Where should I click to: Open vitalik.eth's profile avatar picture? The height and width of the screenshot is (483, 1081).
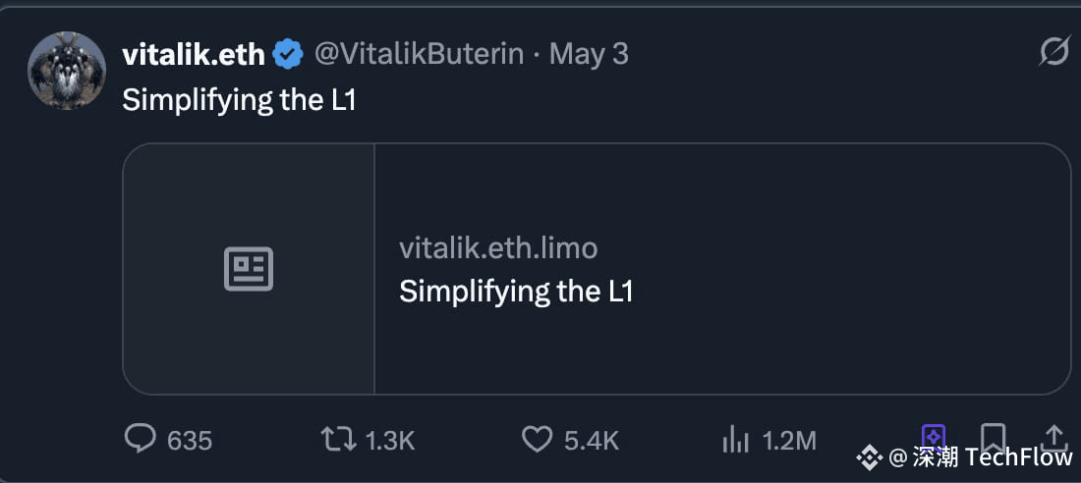point(67,71)
